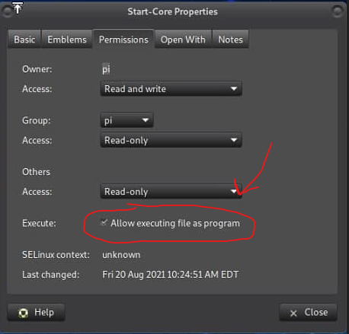Viewport: 349px width, 334px height.
Task: Open the owner 'Read and write' access dropdown
Action: (x=171, y=89)
